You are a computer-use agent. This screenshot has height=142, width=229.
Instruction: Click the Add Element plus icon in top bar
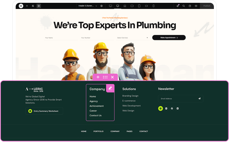(27, 6)
